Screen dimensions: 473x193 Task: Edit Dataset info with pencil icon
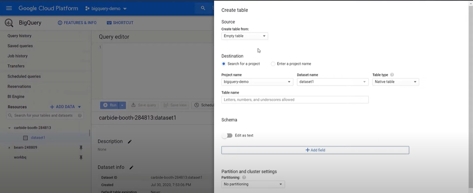click(132, 168)
